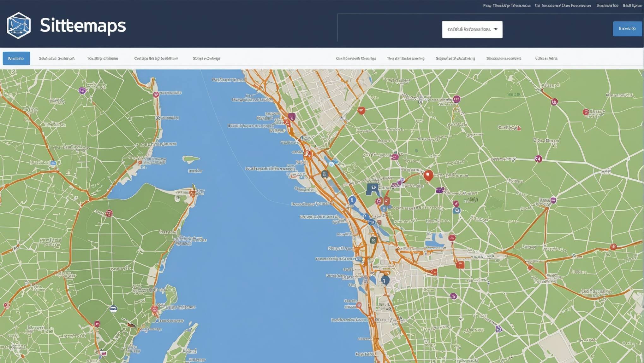
Task: Open the Gatdes Aefa navigation item
Action: click(546, 58)
